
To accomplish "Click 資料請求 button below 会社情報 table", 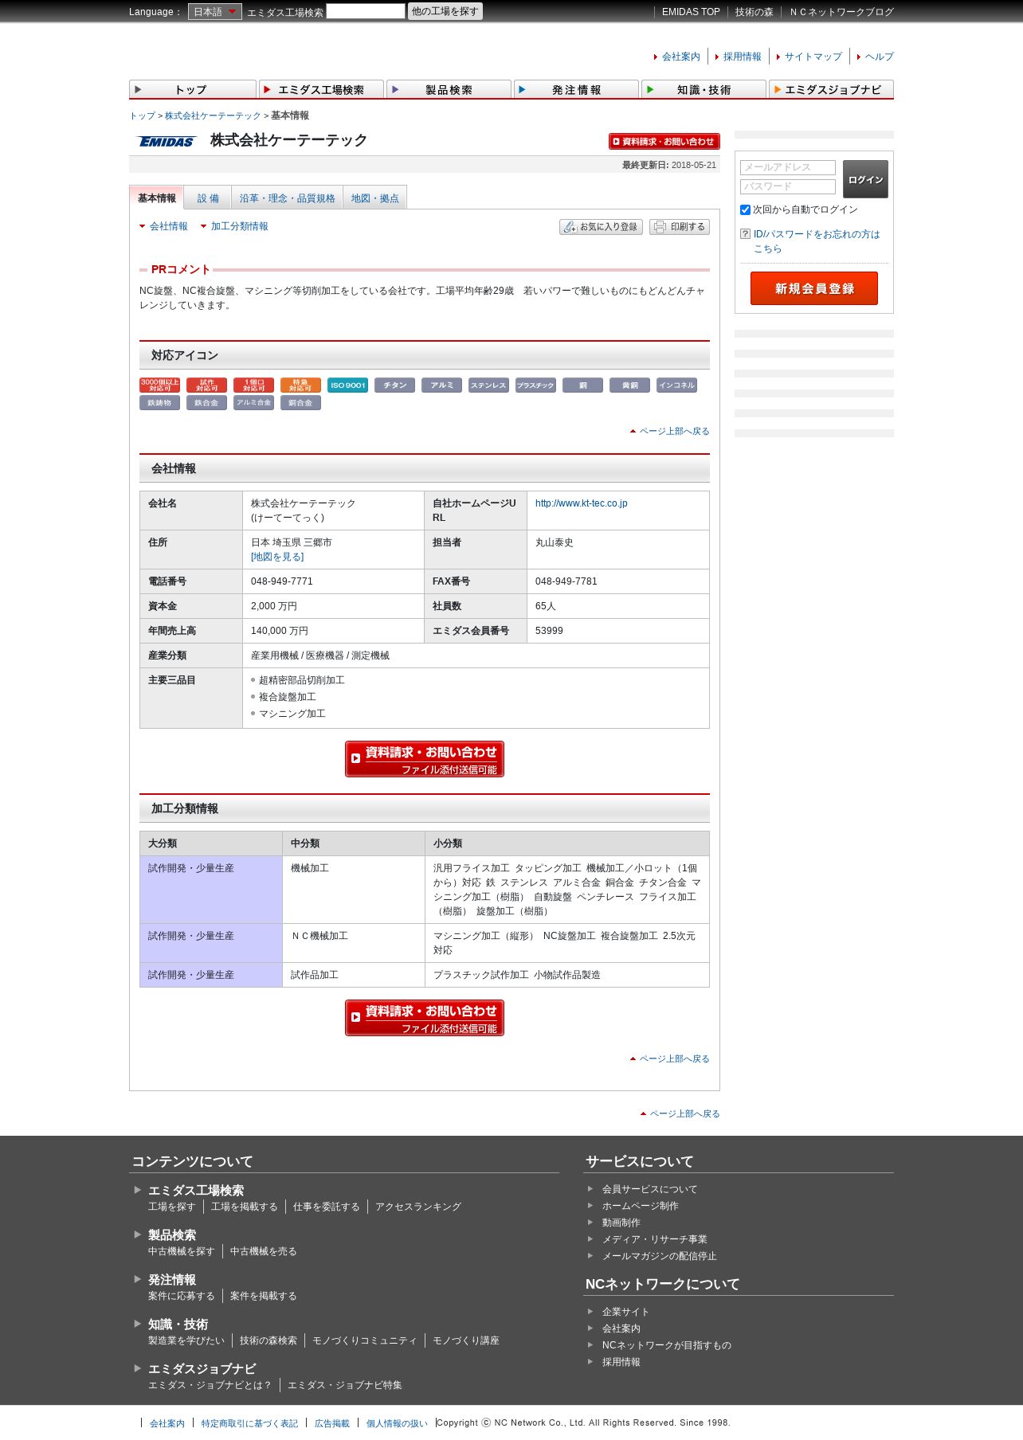I will (425, 759).
